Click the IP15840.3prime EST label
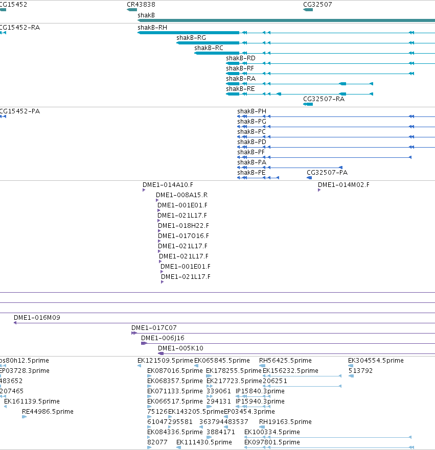Screen dimensions: 435x450 coord(260,391)
